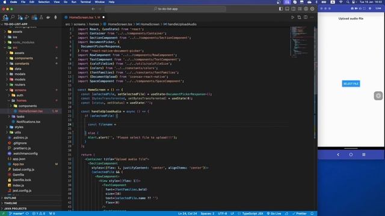This screenshot has width=385, height=216.
Task: Open Notifications.tsx in the file explorer
Action: click(28, 122)
